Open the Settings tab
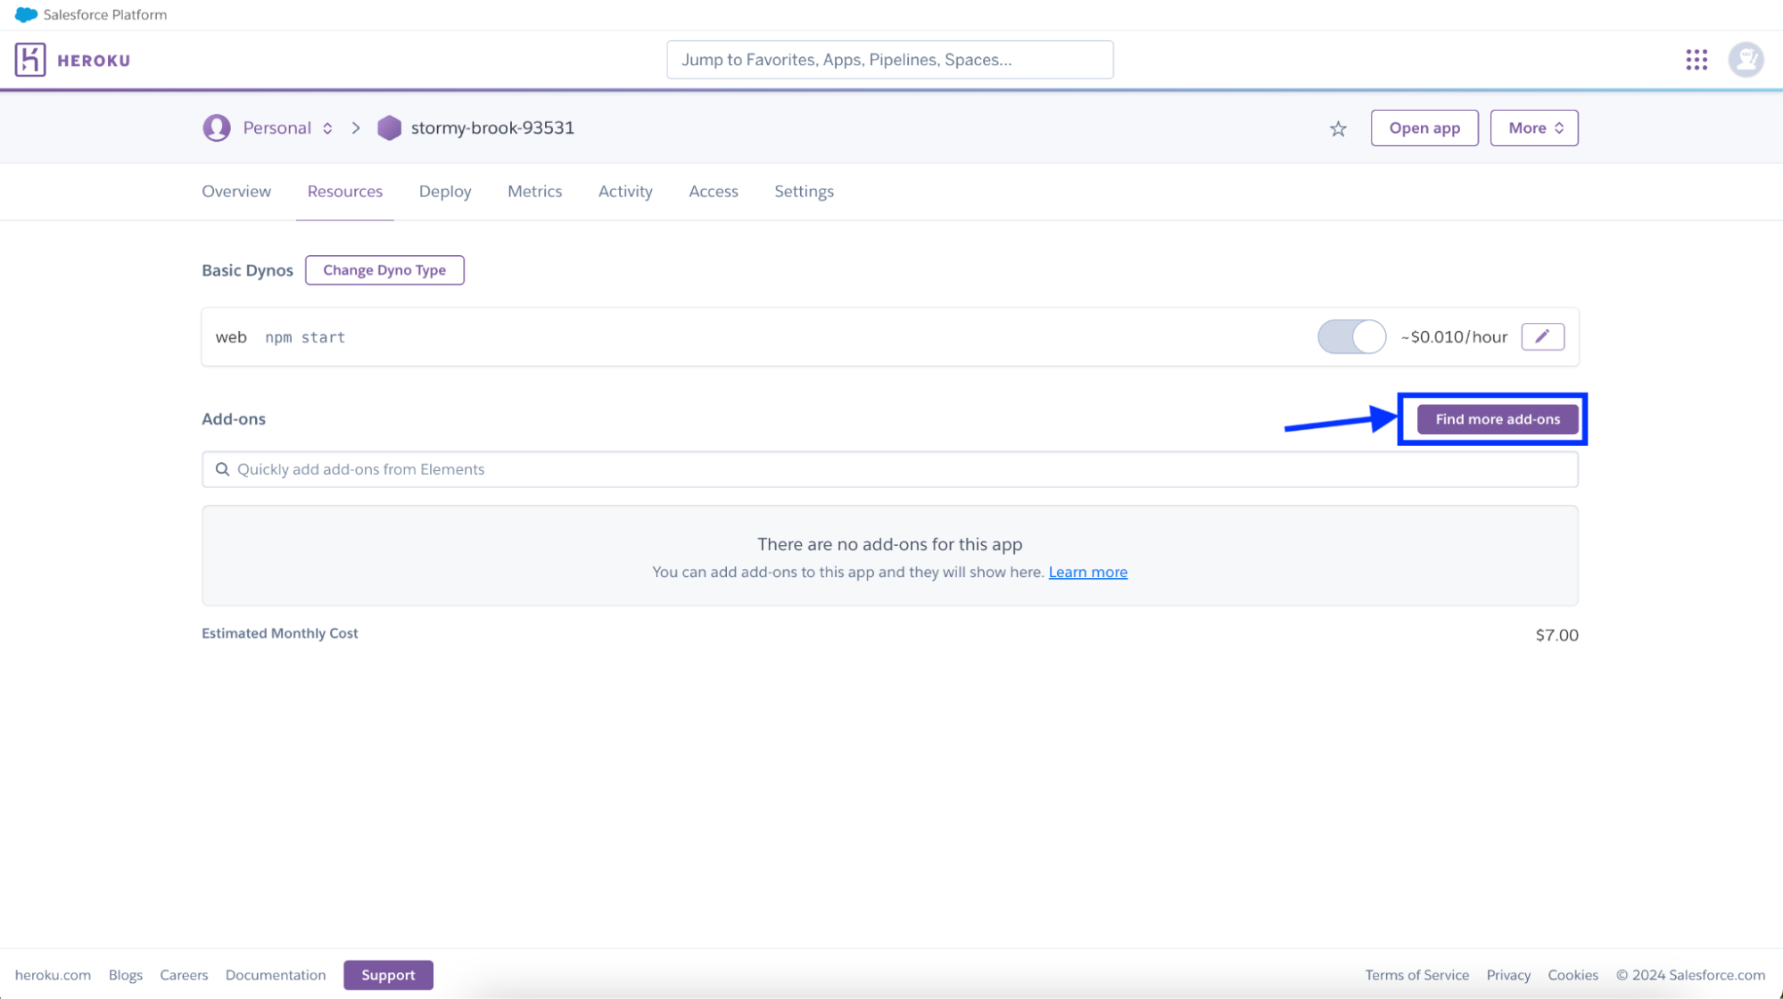 click(x=804, y=192)
